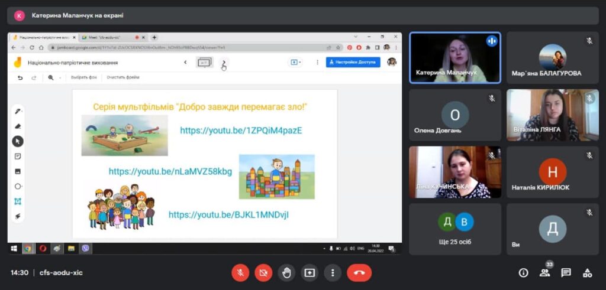The width and height of the screenshot is (606, 290).
Task: Toggle the raise hand button
Action: tap(286, 272)
